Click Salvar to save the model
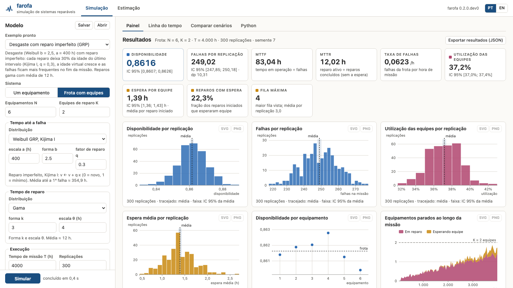513x288 pixels. click(x=84, y=25)
